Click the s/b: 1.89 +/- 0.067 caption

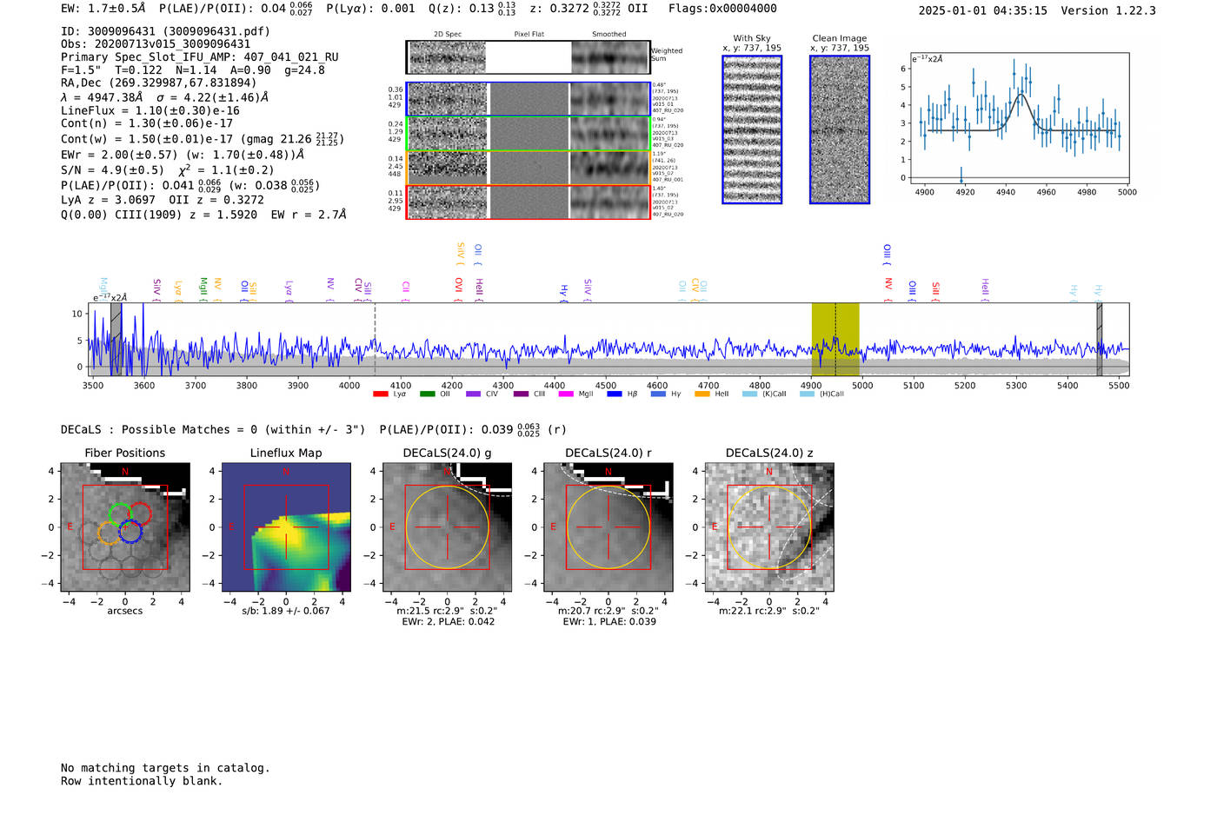click(x=286, y=611)
